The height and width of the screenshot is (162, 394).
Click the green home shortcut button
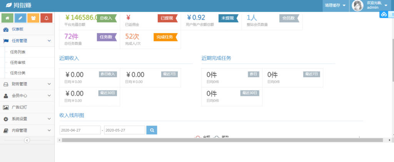8,18
